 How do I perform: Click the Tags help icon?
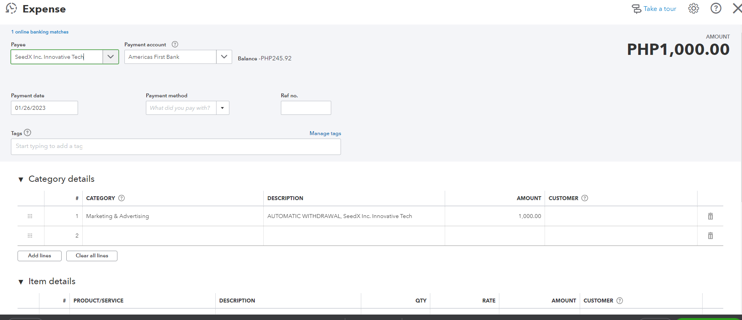coord(27,133)
